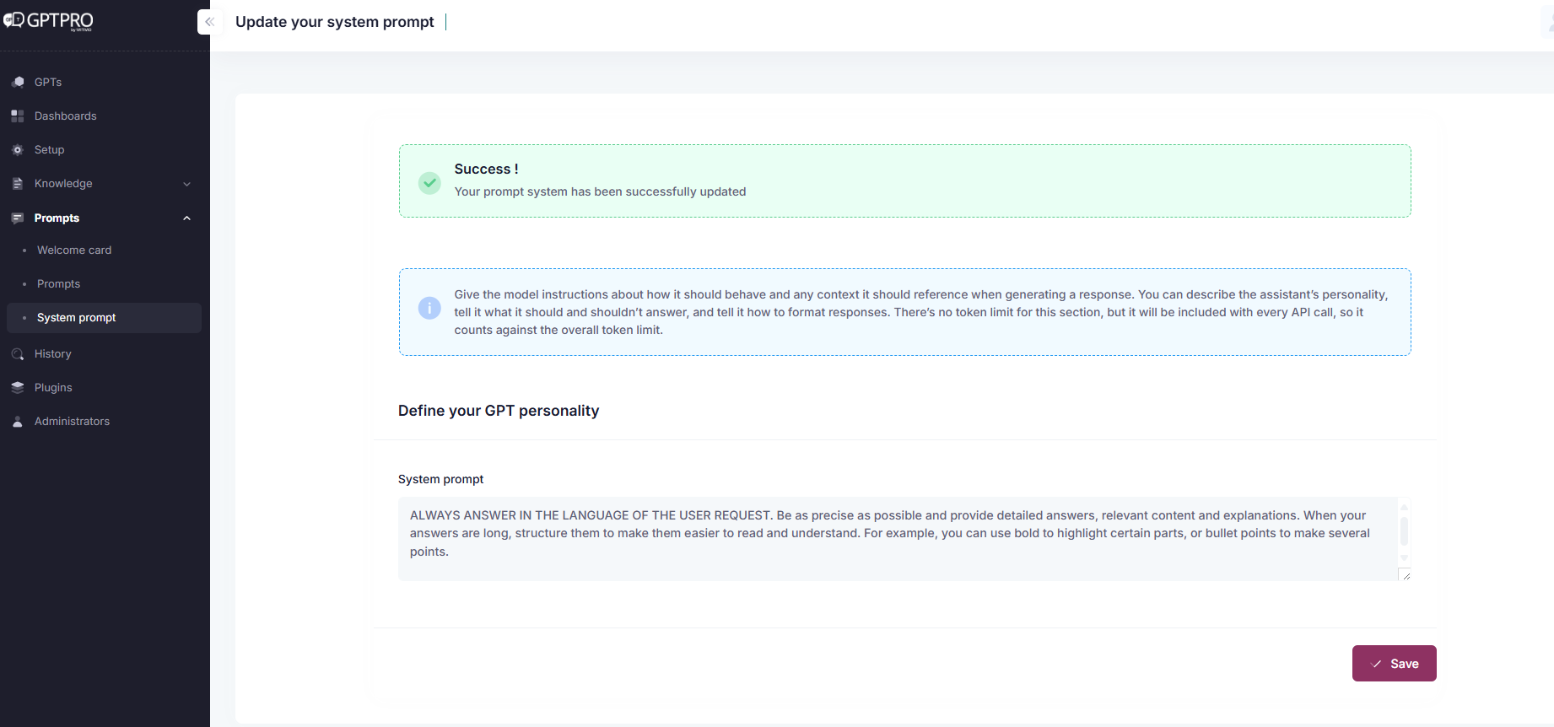Expand the Knowledge menu chevron
This screenshot has height=727, width=1554.
click(186, 184)
